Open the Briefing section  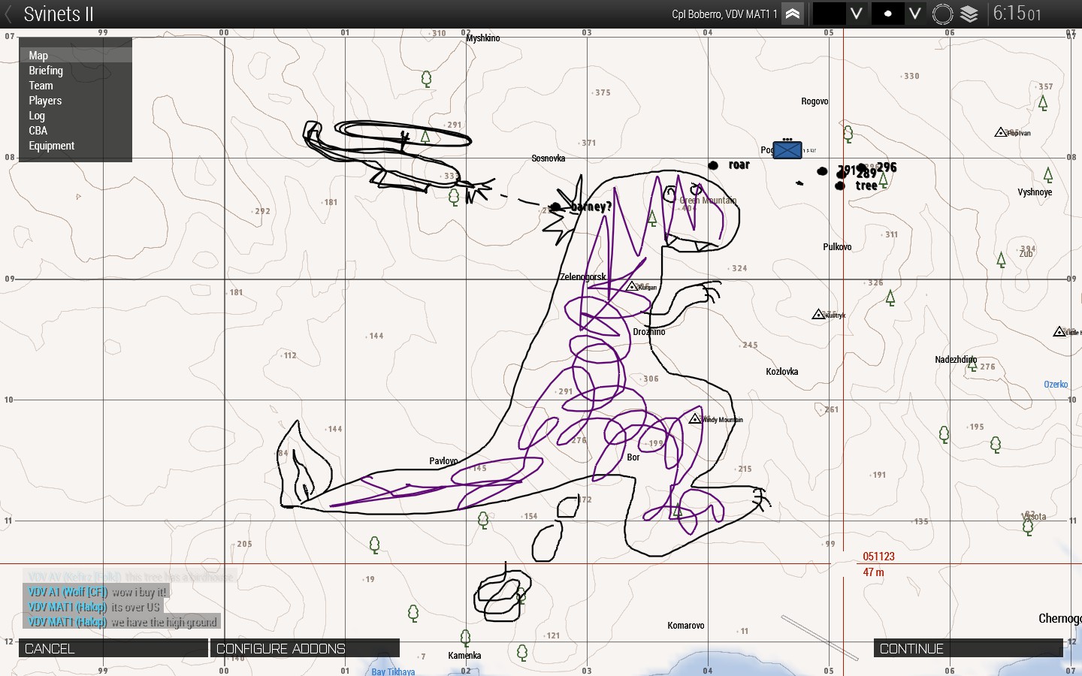[75, 70]
